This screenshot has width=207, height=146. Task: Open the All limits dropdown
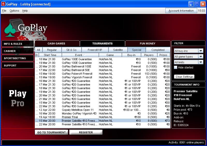pyautogui.click(x=189, y=62)
